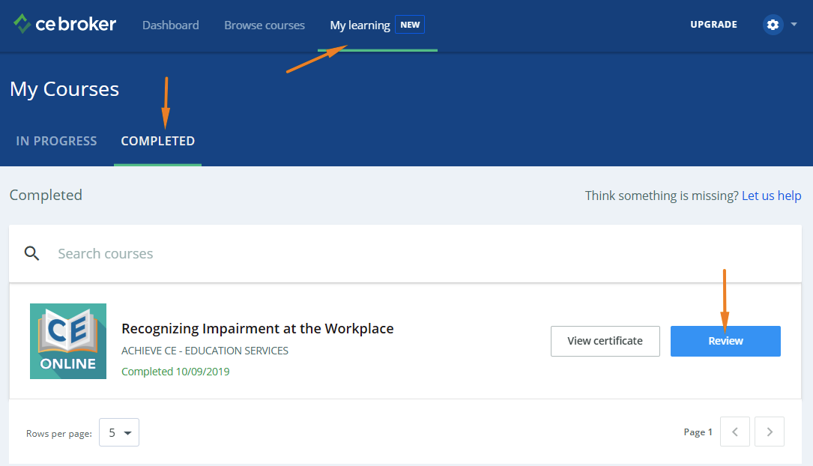Select the COMPLETED tab

pyautogui.click(x=157, y=141)
